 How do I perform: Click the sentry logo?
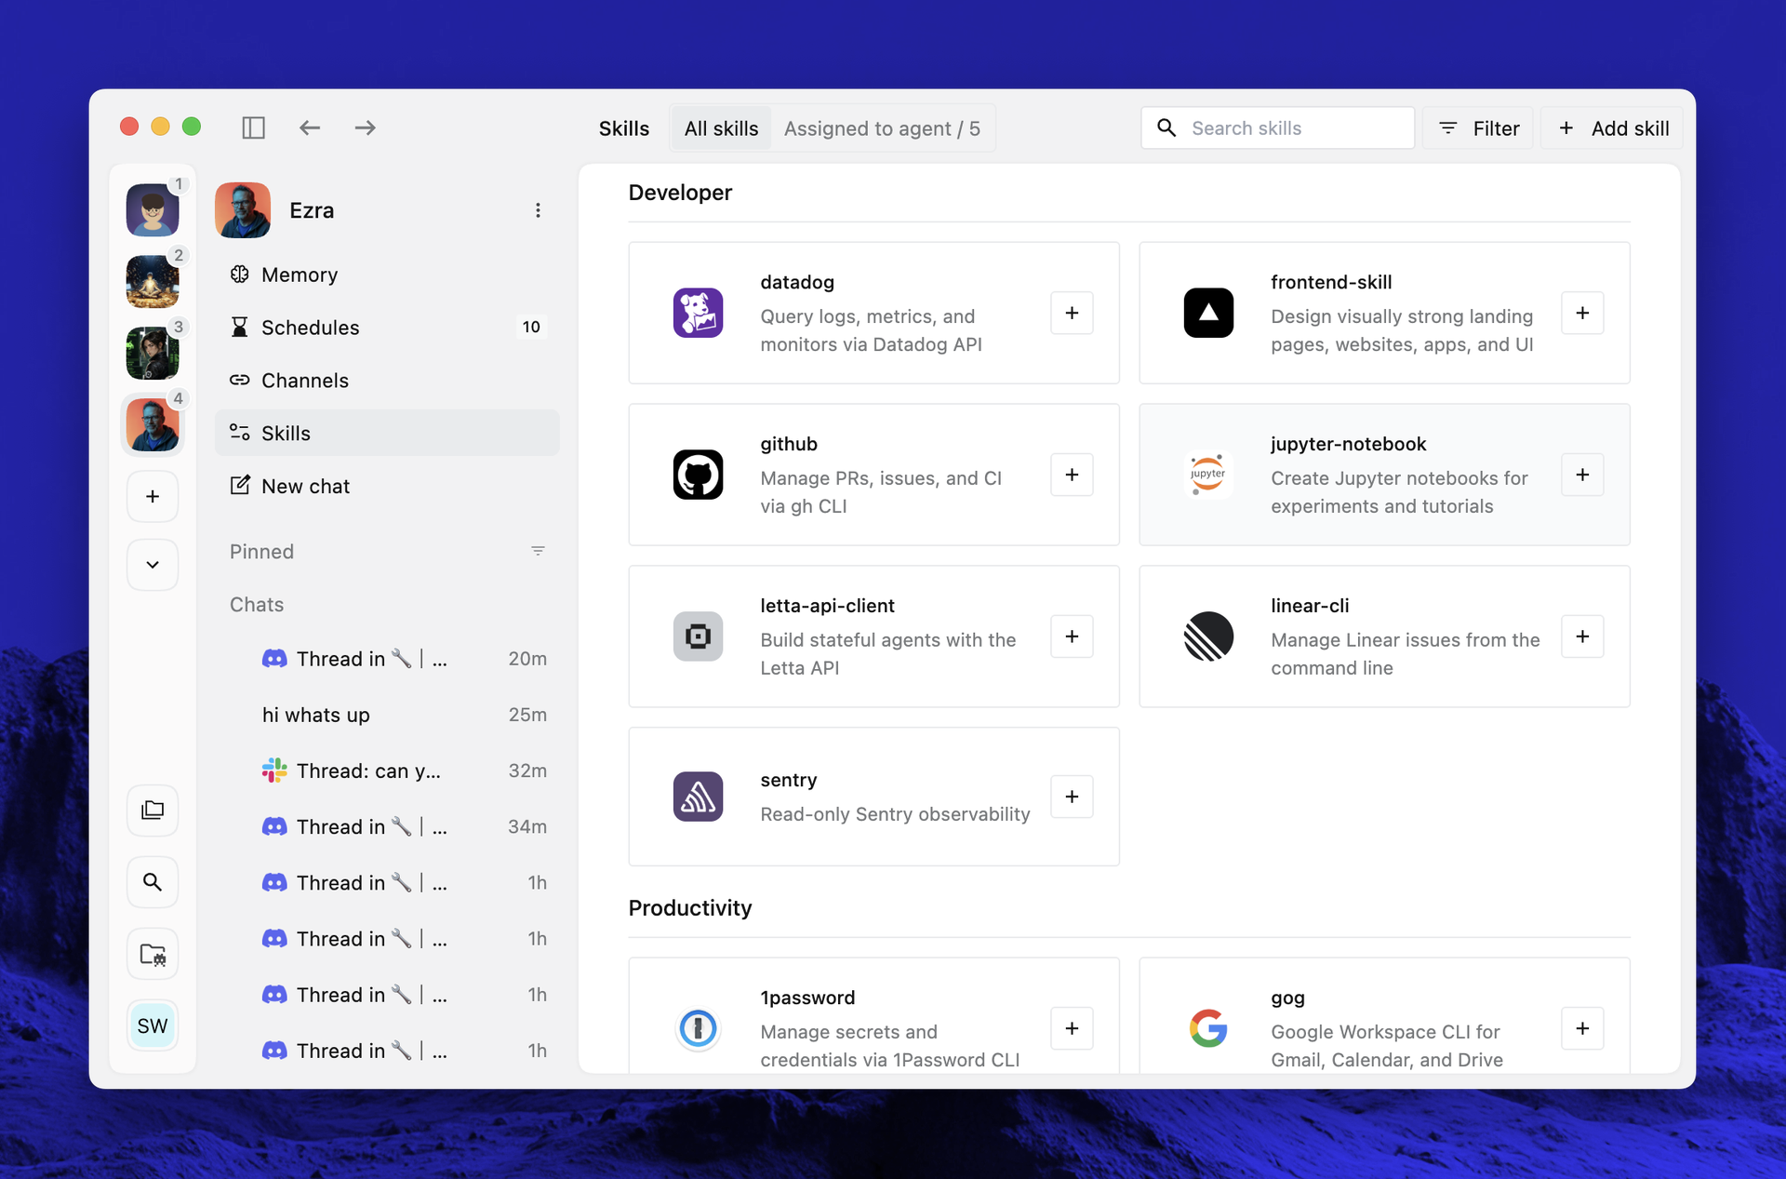click(698, 797)
